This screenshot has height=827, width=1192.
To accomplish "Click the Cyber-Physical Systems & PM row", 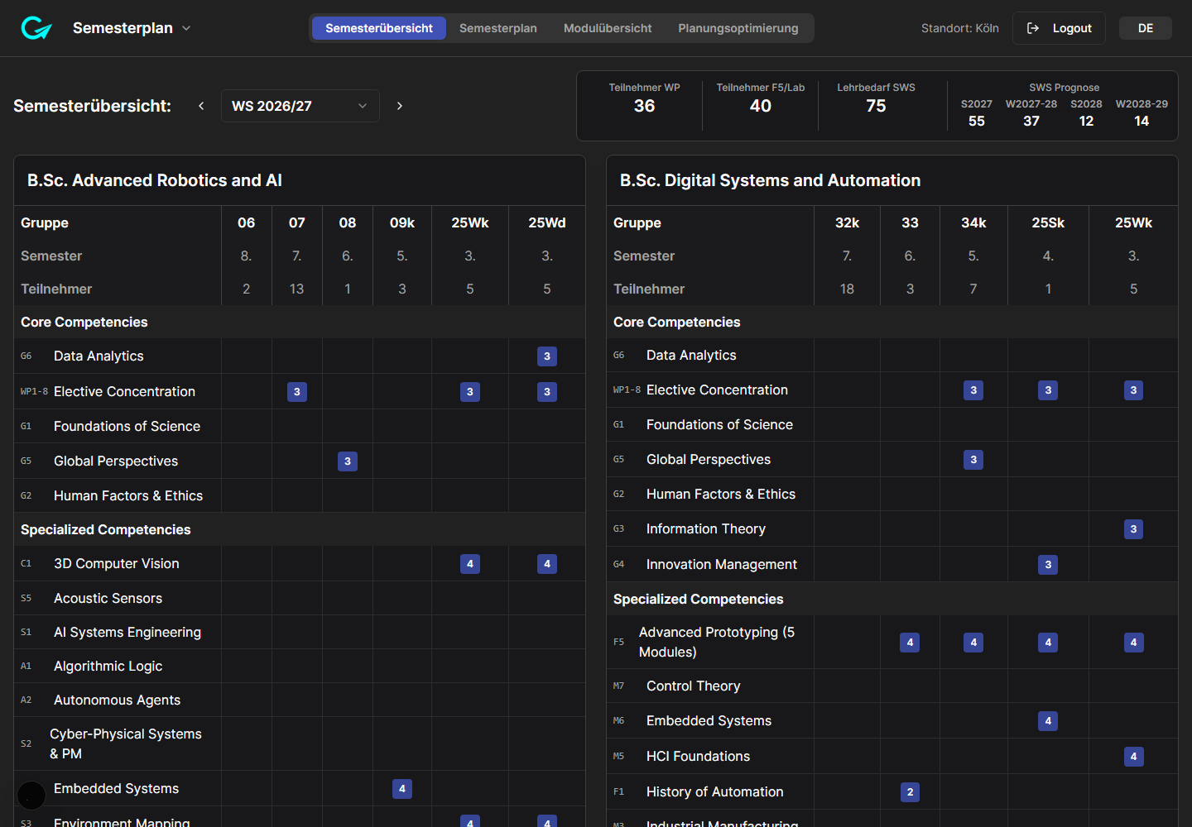I will point(300,743).
